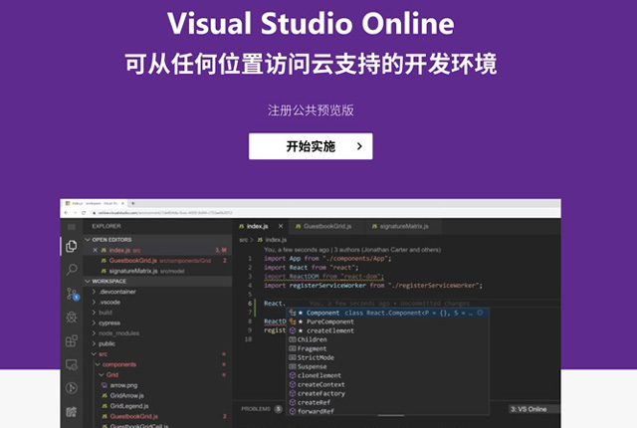Select signatureMatrix.js in Open Editors
This screenshot has width=637, height=428.
click(157, 271)
